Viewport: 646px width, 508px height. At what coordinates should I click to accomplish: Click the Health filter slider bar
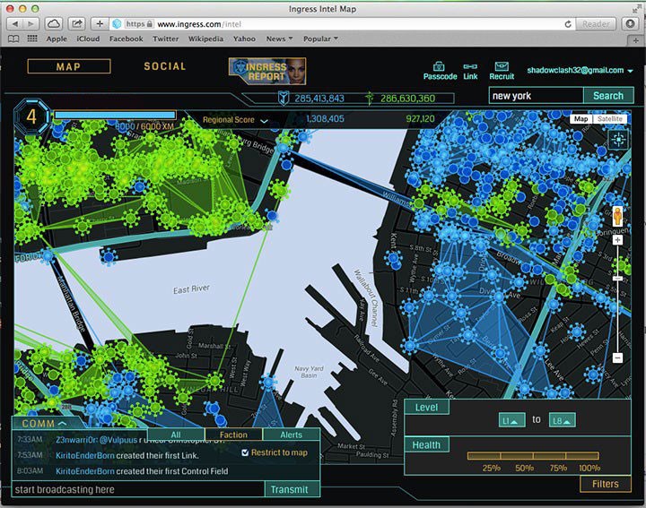[533, 456]
